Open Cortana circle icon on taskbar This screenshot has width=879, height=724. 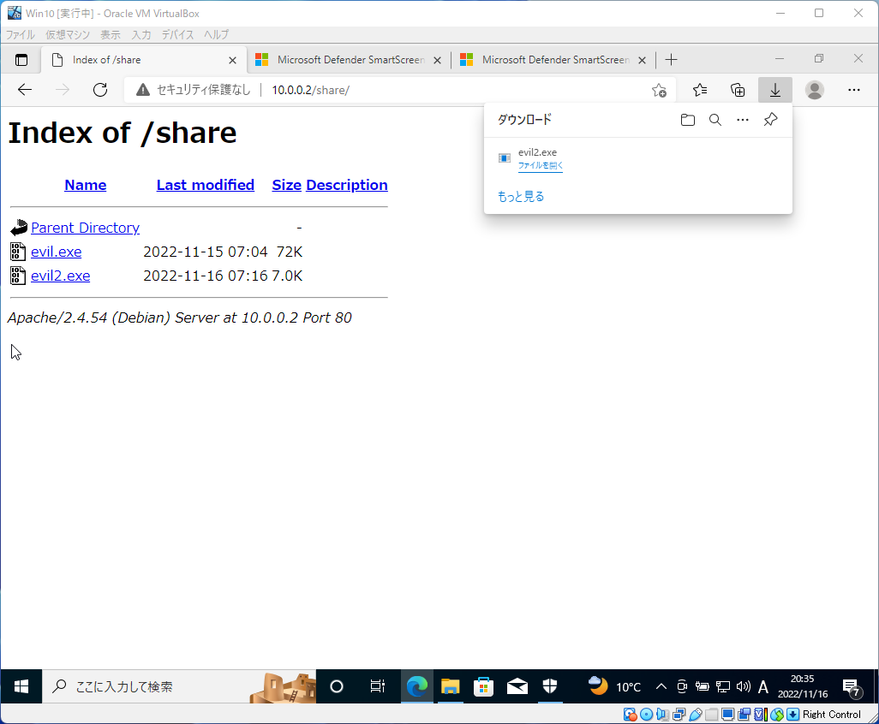337,686
